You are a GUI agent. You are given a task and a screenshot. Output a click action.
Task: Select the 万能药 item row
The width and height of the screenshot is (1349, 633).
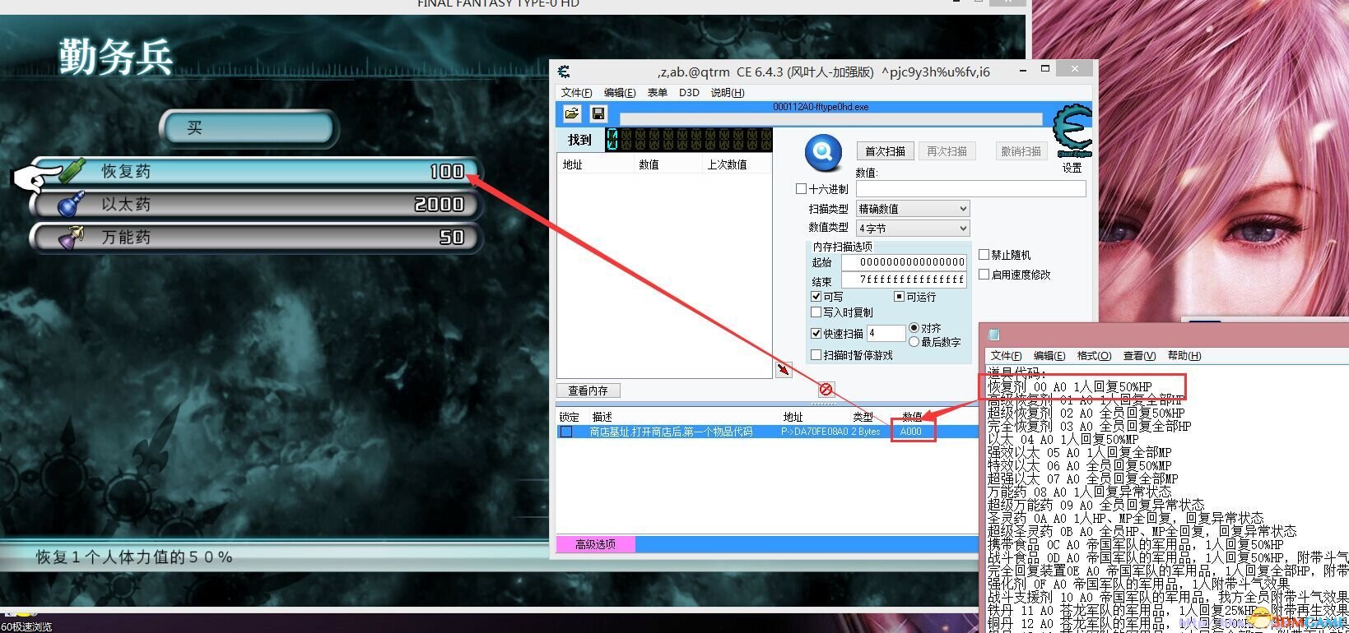[255, 237]
